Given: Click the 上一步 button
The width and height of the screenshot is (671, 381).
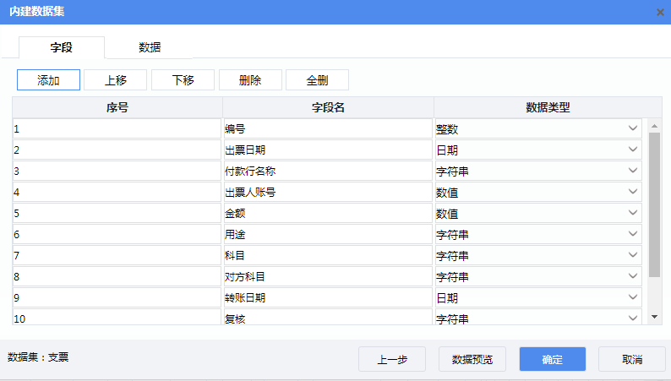Looking at the screenshot, I should [391, 359].
